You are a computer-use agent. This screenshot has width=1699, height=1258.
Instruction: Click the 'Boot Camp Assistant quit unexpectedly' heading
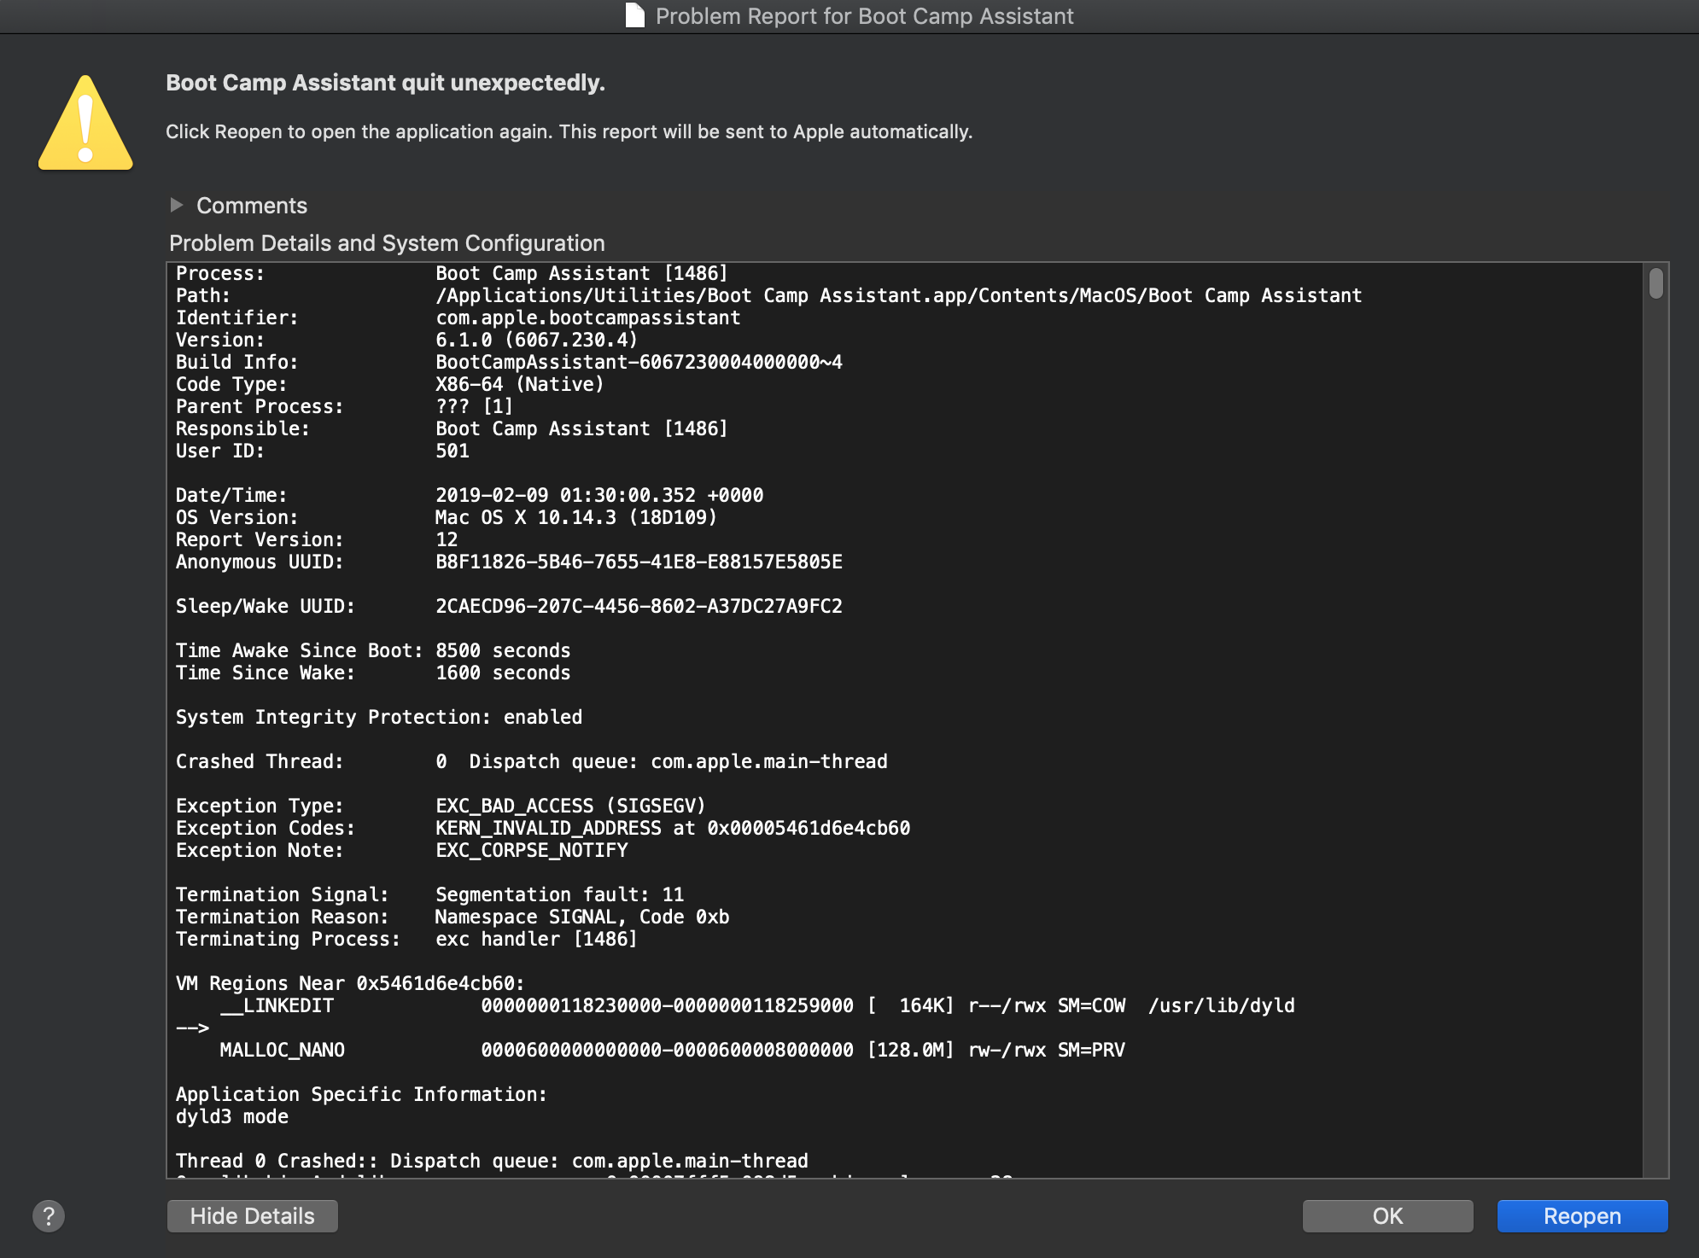tap(385, 83)
